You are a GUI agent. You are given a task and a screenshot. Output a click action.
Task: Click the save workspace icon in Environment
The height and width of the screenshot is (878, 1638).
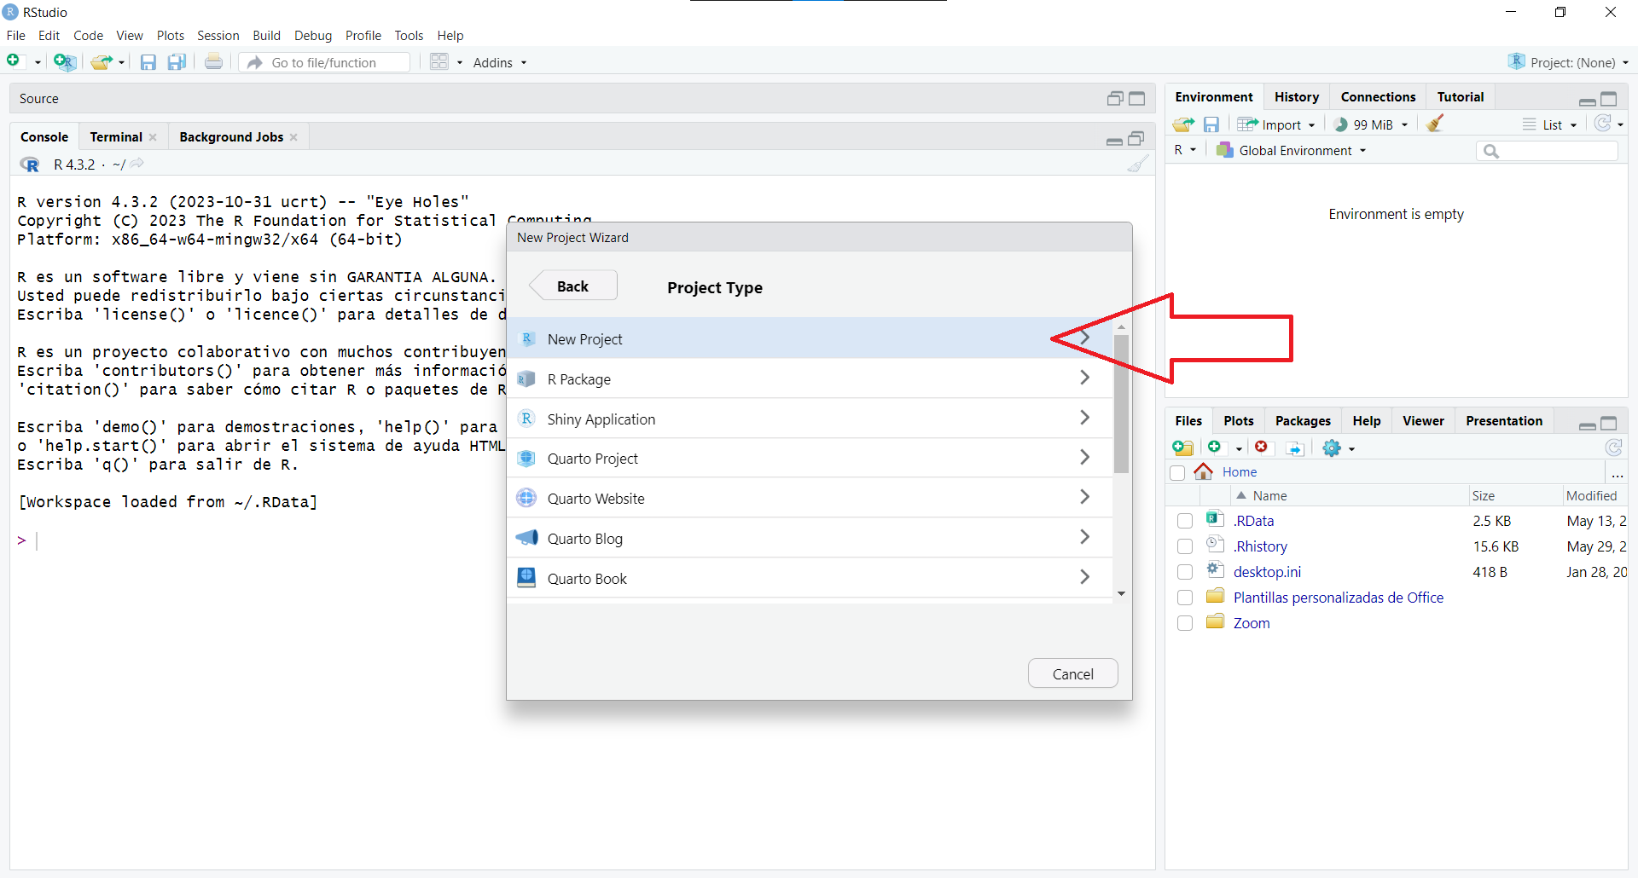tap(1211, 124)
